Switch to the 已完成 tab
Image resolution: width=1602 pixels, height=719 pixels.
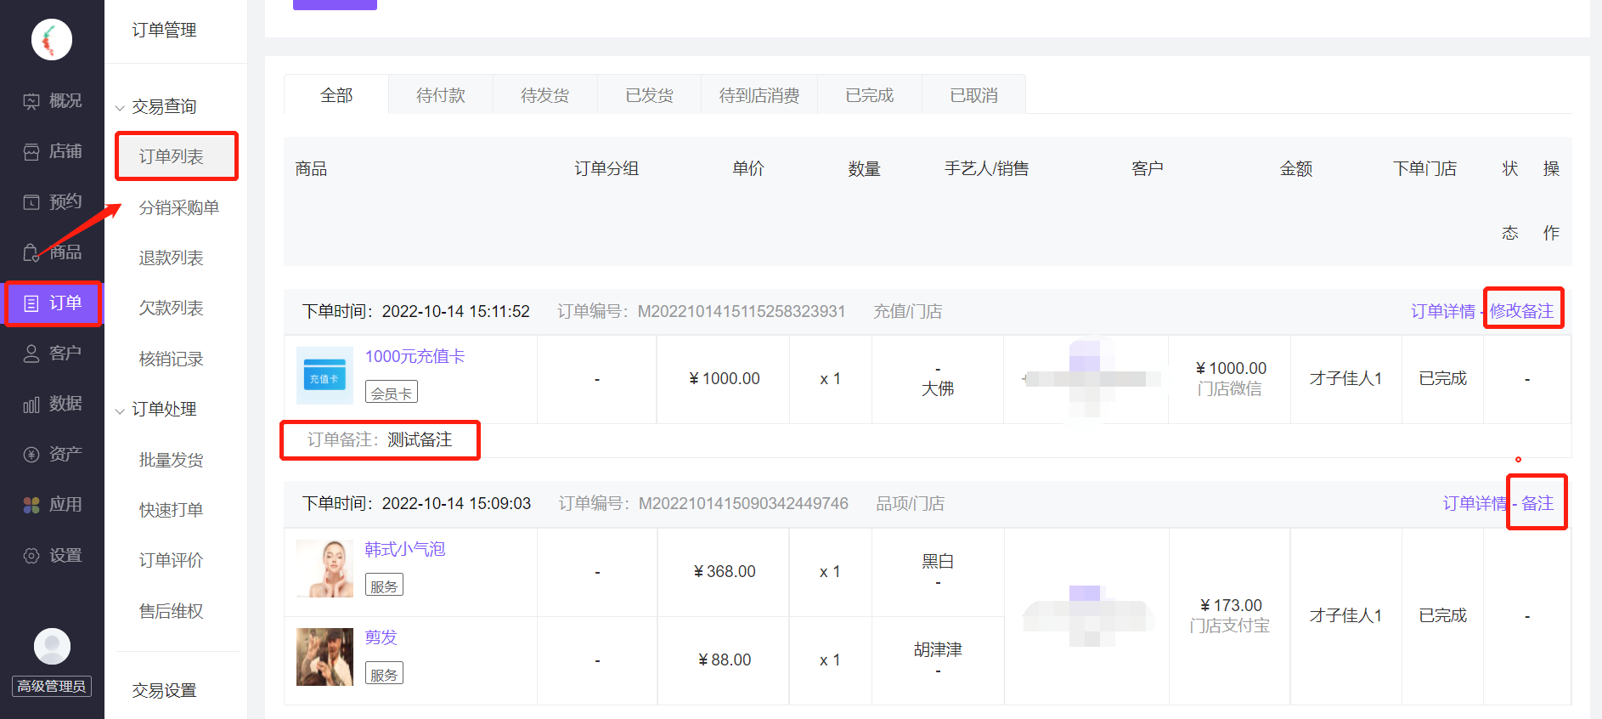point(869,95)
